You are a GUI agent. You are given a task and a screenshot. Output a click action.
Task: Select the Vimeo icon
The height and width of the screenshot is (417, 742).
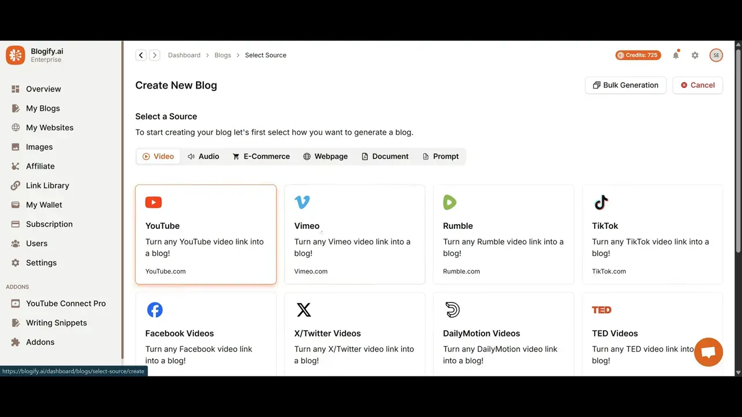coord(302,202)
